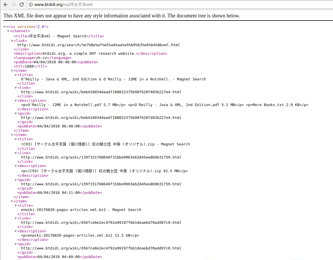The height and width of the screenshot is (260, 333).
Task: Collapse description node with 92.5 MB zip
Action: pyautogui.click(x=16, y=166)
